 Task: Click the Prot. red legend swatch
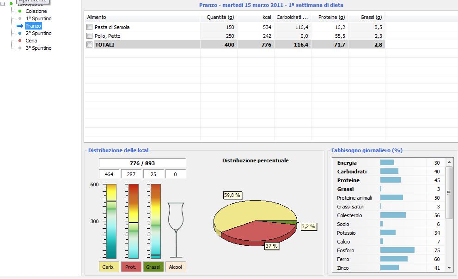[131, 267]
